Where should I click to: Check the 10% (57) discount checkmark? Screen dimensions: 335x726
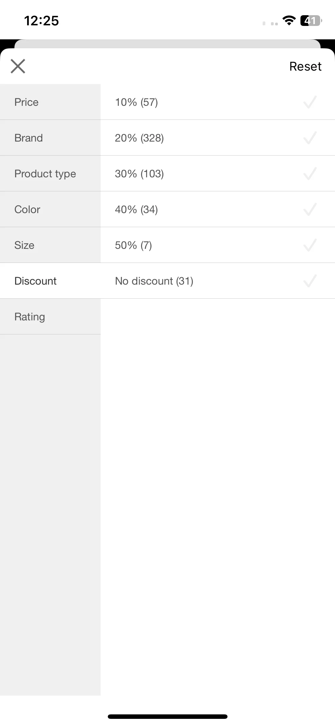click(310, 102)
